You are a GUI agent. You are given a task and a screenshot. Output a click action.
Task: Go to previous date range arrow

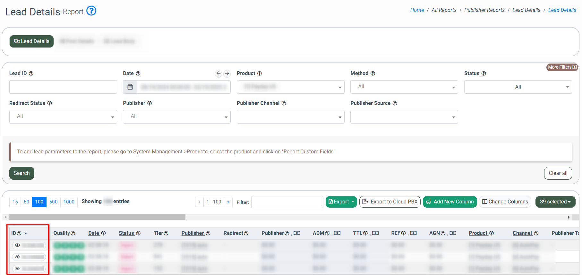coord(218,73)
